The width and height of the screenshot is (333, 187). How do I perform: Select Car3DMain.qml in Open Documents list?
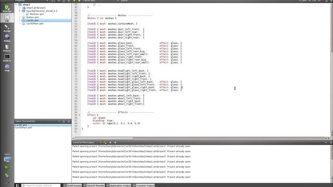tap(43, 128)
